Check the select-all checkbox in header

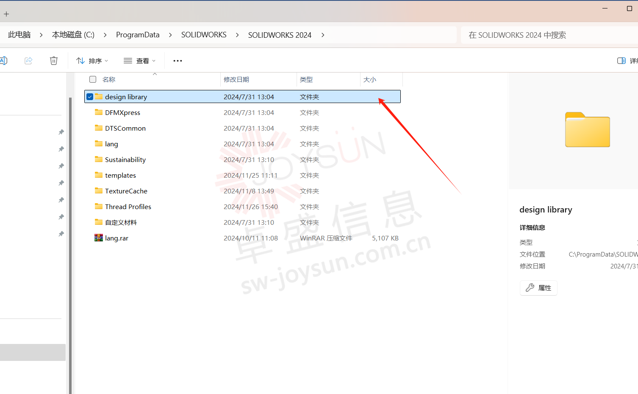[x=93, y=79]
